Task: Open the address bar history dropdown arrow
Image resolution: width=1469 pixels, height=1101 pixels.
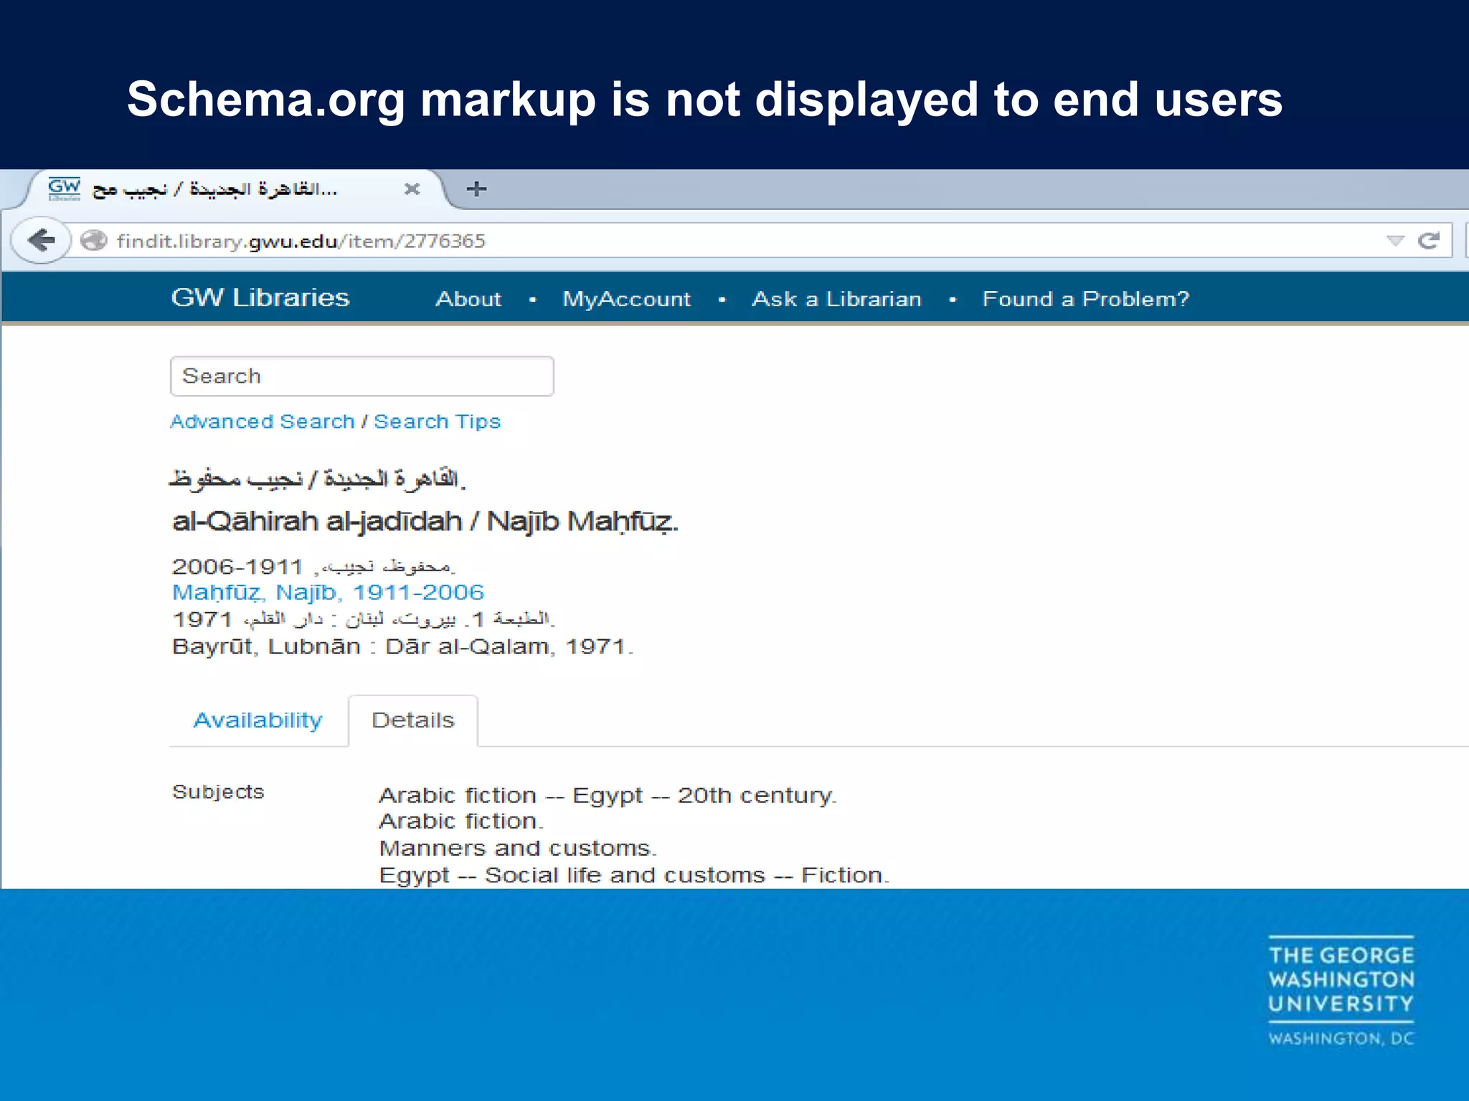Action: (x=1394, y=241)
